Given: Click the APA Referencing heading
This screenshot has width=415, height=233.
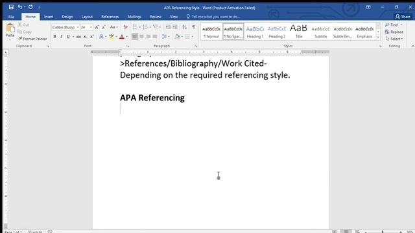Looking at the screenshot, I should point(152,98).
